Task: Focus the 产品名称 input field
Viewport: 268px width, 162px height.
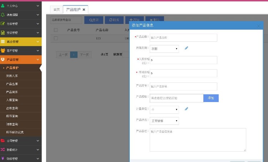Action: [183, 38]
